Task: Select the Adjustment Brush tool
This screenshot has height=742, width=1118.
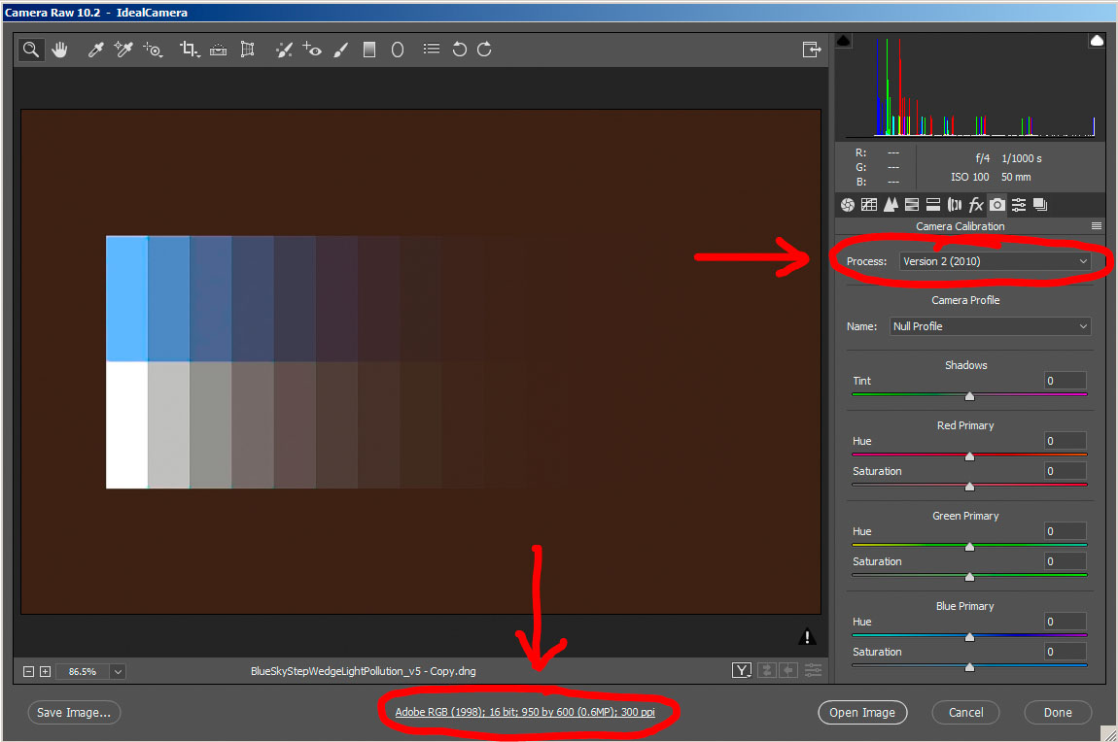Action: (340, 50)
